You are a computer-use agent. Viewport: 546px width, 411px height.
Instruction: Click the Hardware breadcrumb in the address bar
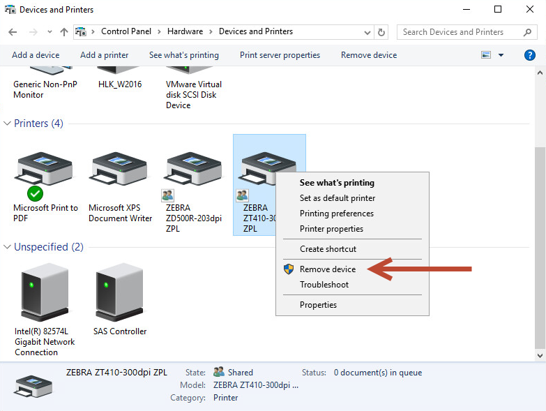click(185, 31)
